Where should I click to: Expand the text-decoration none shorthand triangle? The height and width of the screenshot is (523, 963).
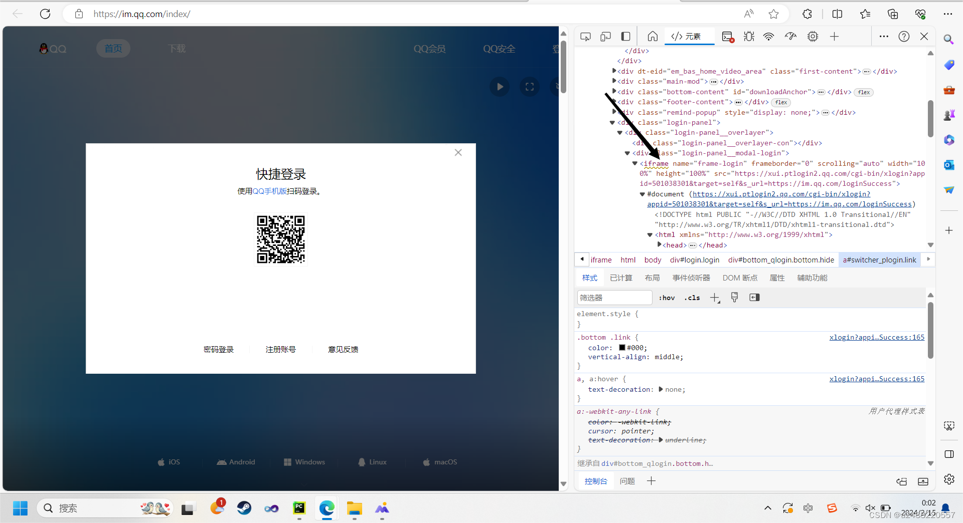[661, 389]
